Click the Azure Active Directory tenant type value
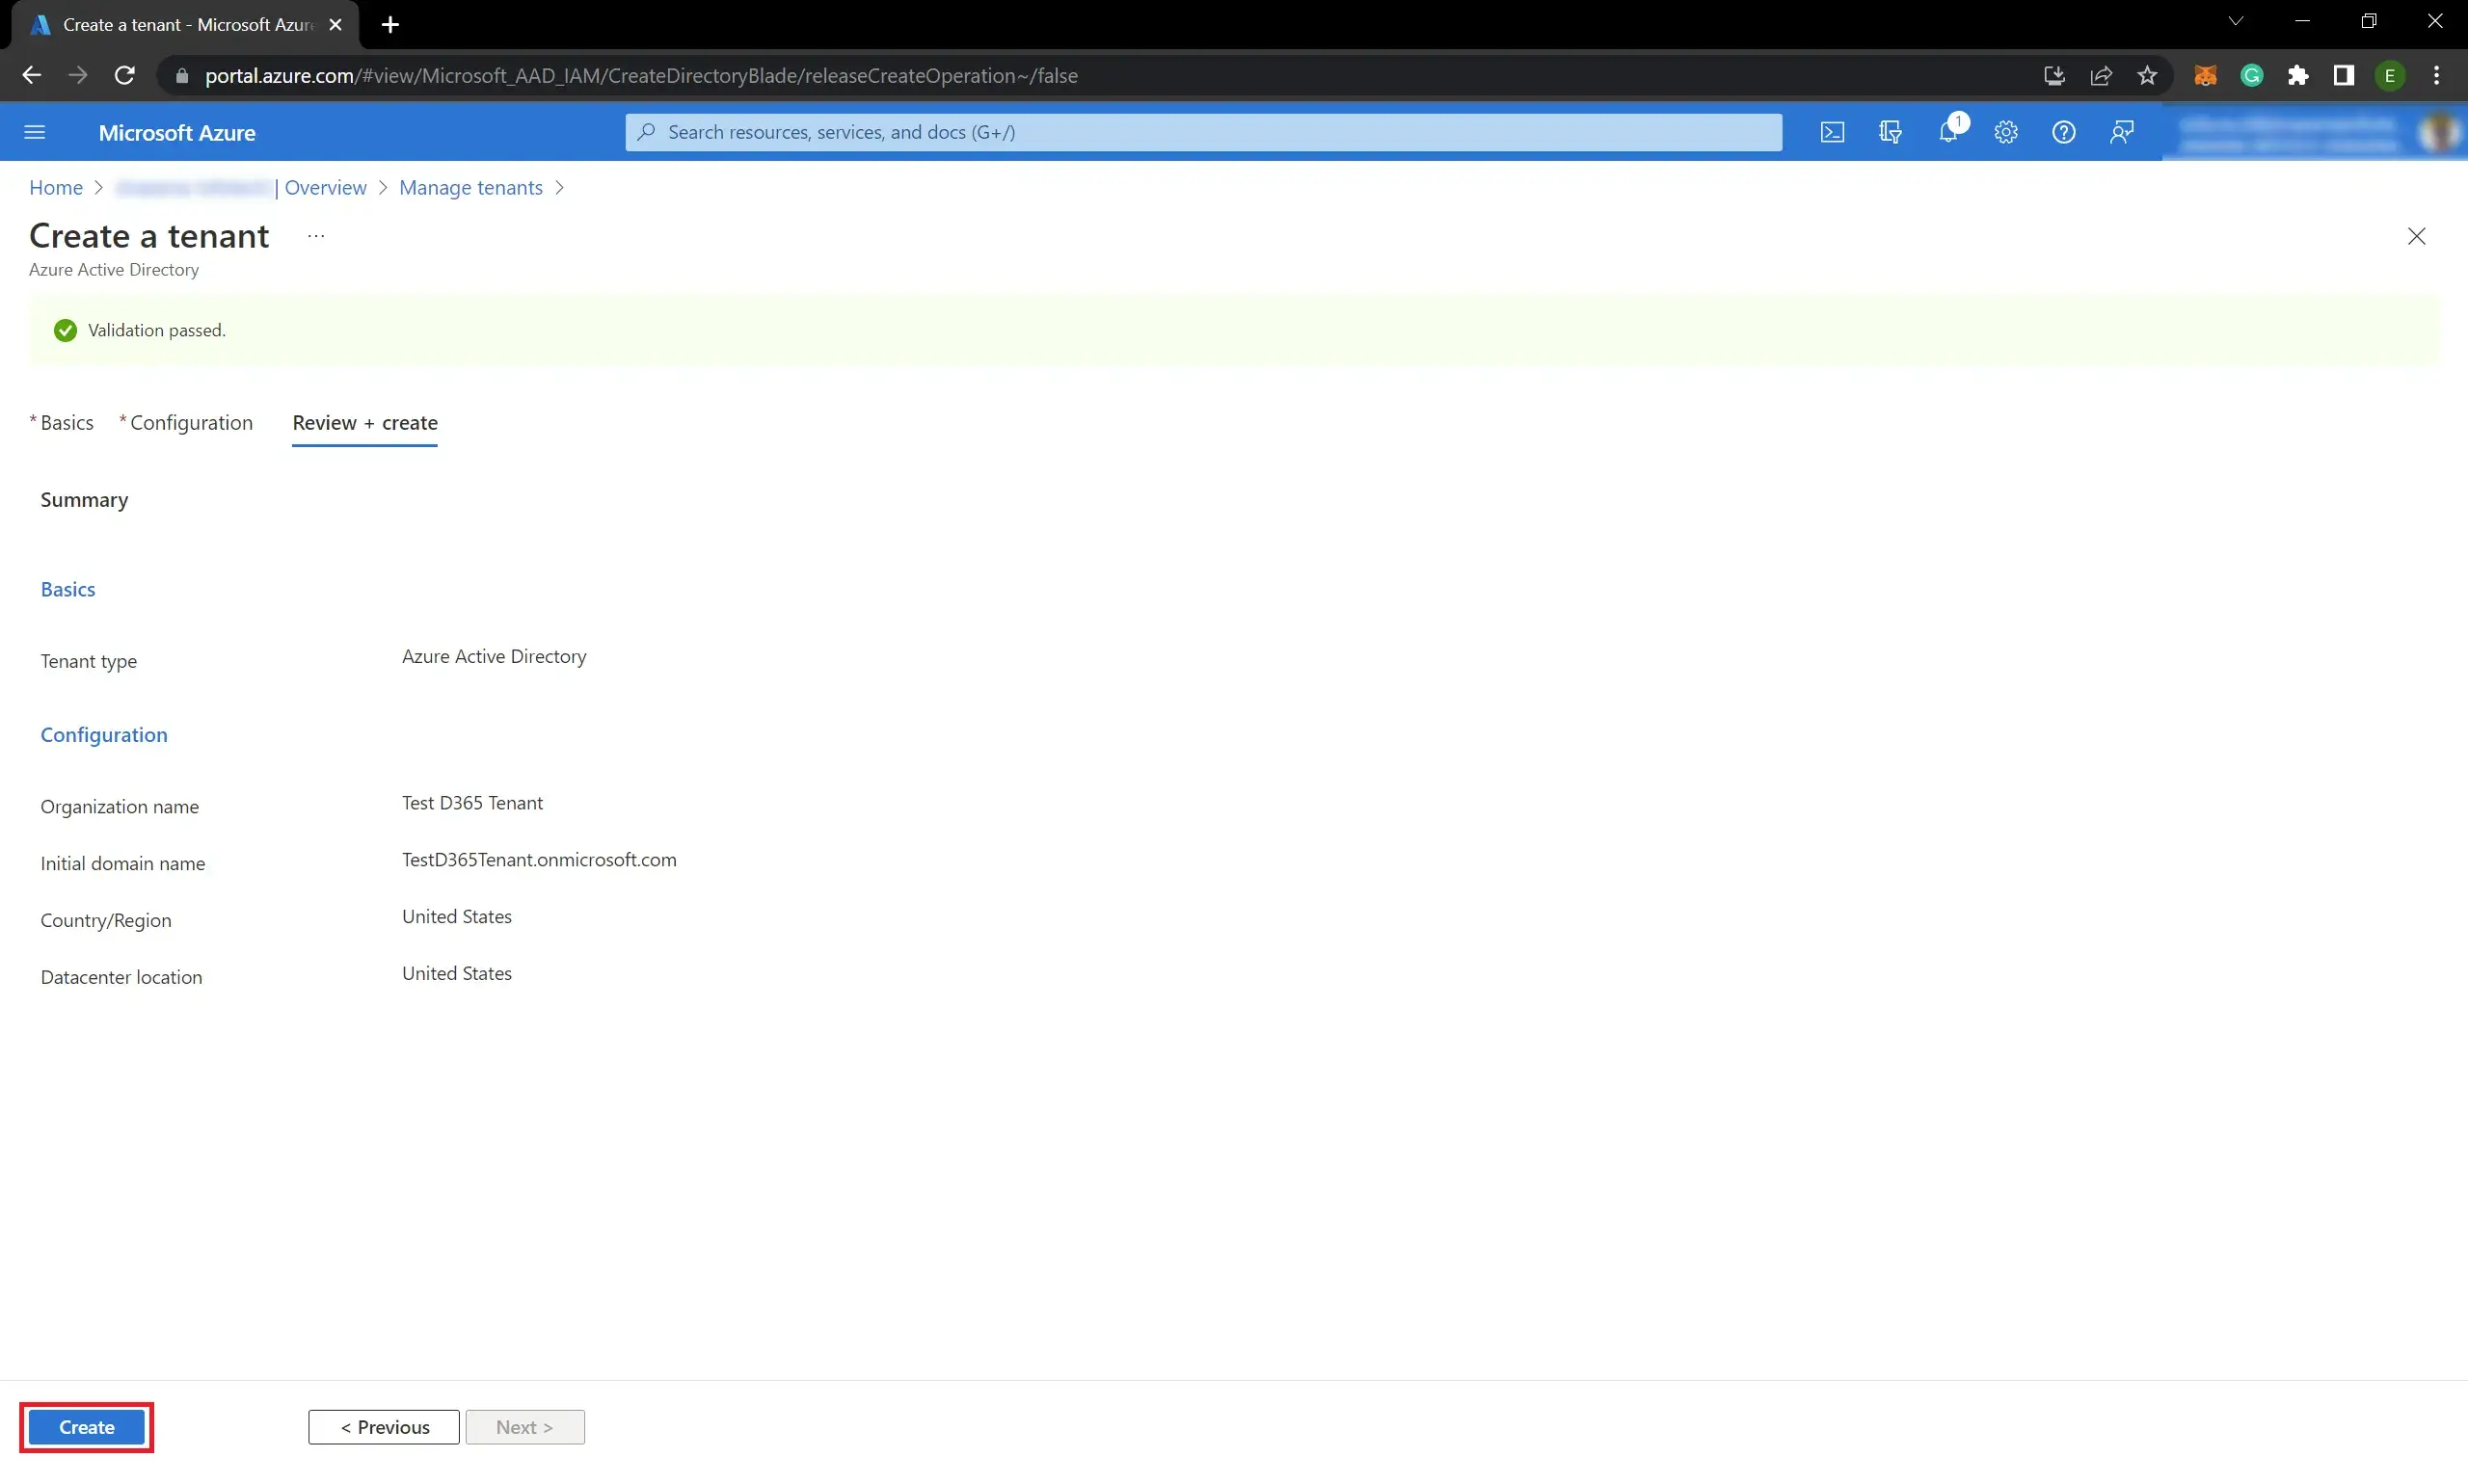 pyautogui.click(x=495, y=657)
